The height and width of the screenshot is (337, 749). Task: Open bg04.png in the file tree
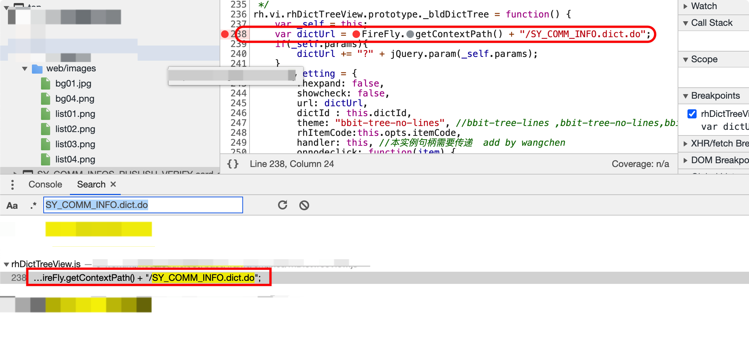(75, 99)
